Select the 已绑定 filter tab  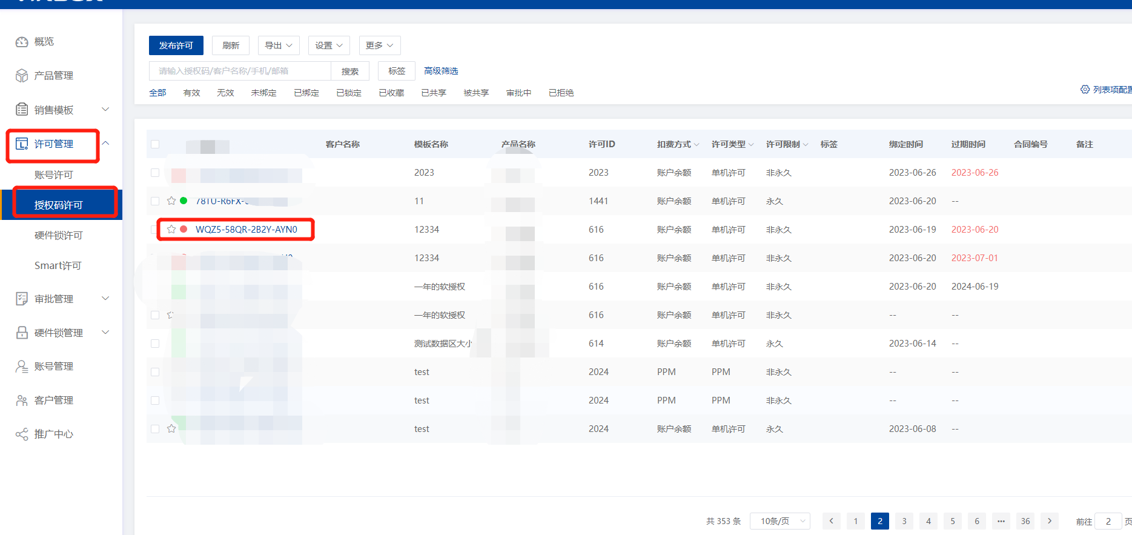(306, 93)
